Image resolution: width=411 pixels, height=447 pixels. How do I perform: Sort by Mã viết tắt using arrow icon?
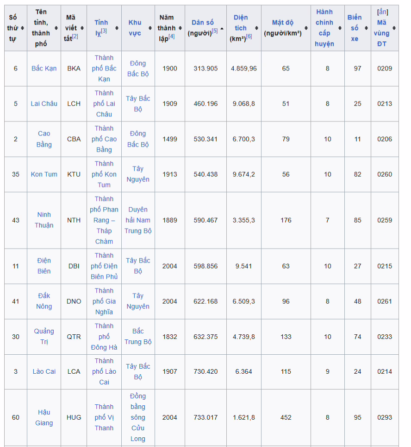click(82, 28)
